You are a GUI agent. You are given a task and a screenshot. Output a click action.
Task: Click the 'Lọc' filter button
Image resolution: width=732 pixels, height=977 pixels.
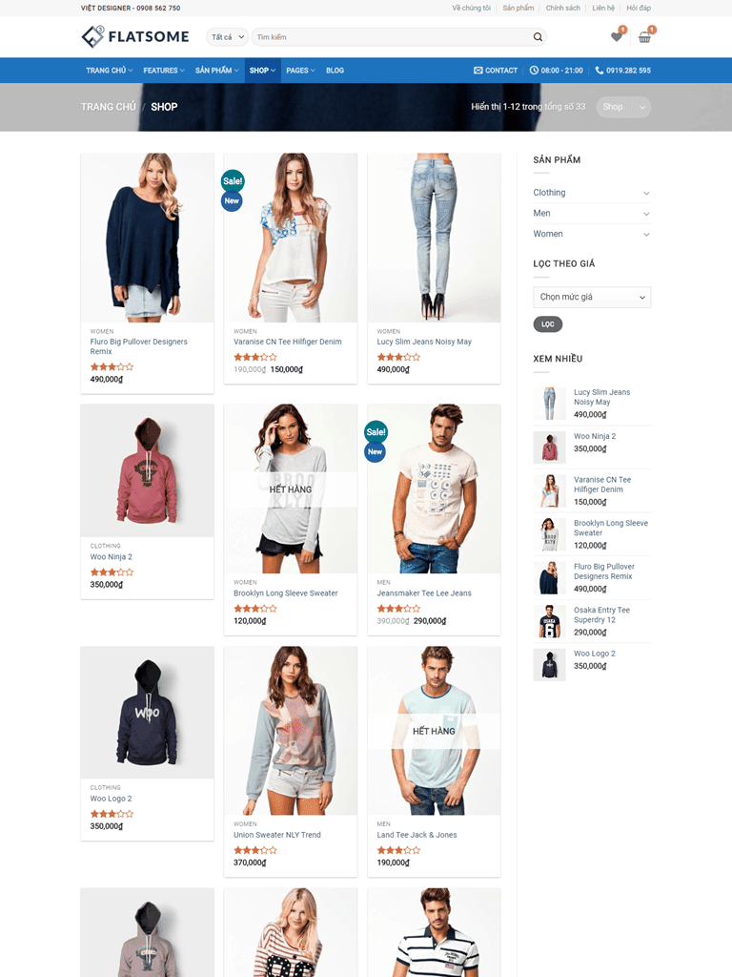click(548, 324)
